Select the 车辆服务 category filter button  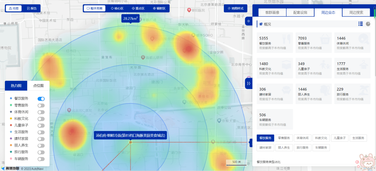tap(321, 148)
